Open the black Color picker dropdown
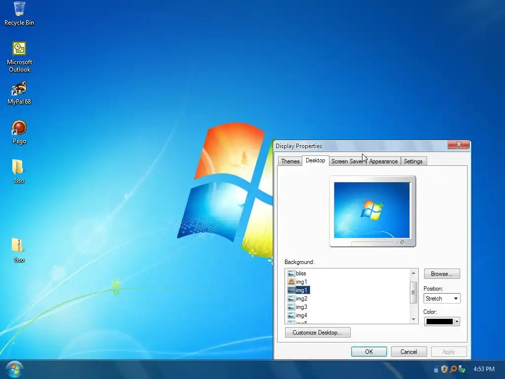Screen dimensions: 505x379 (x=441, y=321)
